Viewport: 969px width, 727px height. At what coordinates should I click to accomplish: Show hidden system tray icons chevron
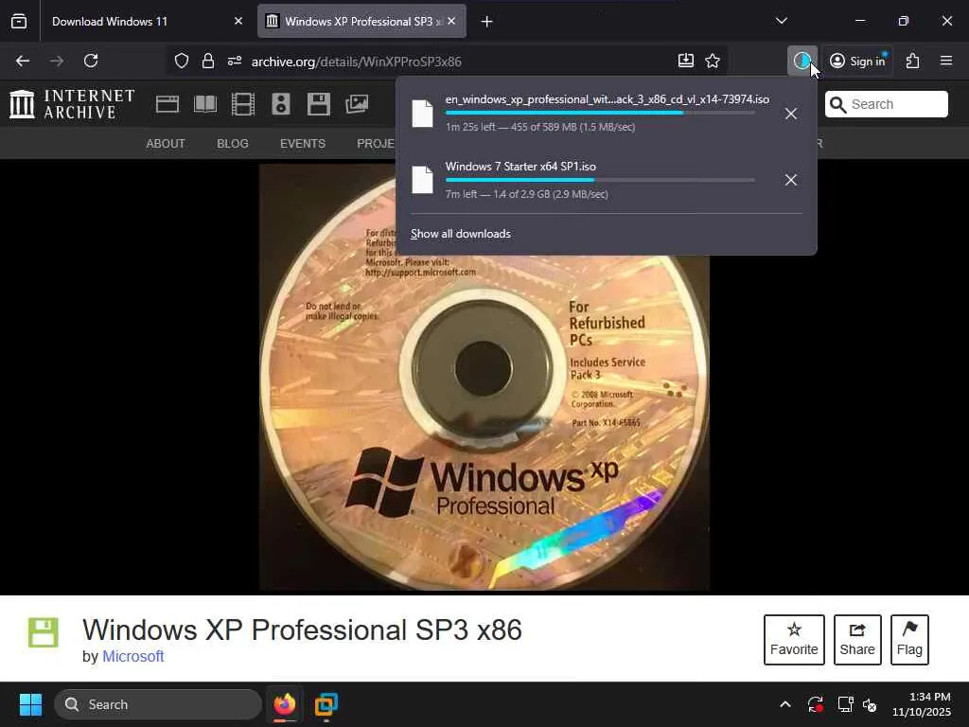tap(784, 704)
